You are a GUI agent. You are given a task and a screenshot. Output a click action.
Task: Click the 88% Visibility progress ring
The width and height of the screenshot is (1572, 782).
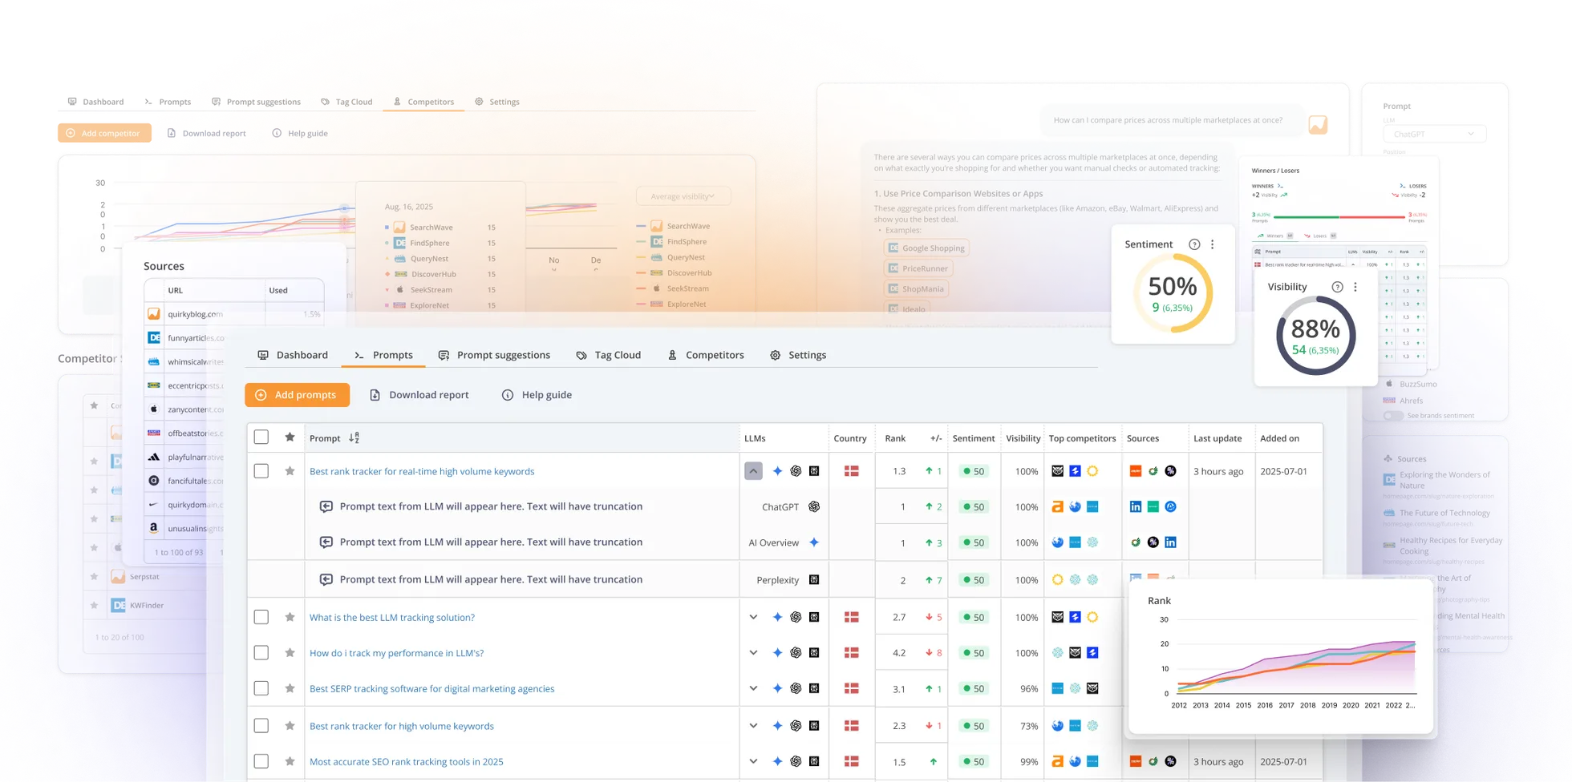click(1315, 337)
